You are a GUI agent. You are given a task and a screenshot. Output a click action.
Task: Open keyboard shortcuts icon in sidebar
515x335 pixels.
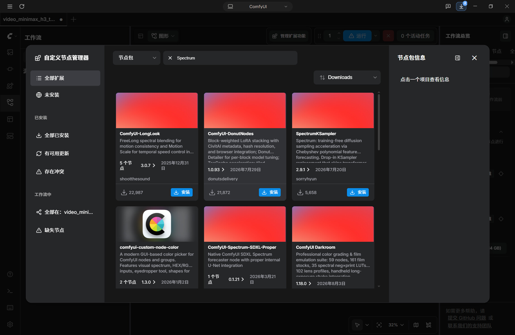tap(10, 308)
